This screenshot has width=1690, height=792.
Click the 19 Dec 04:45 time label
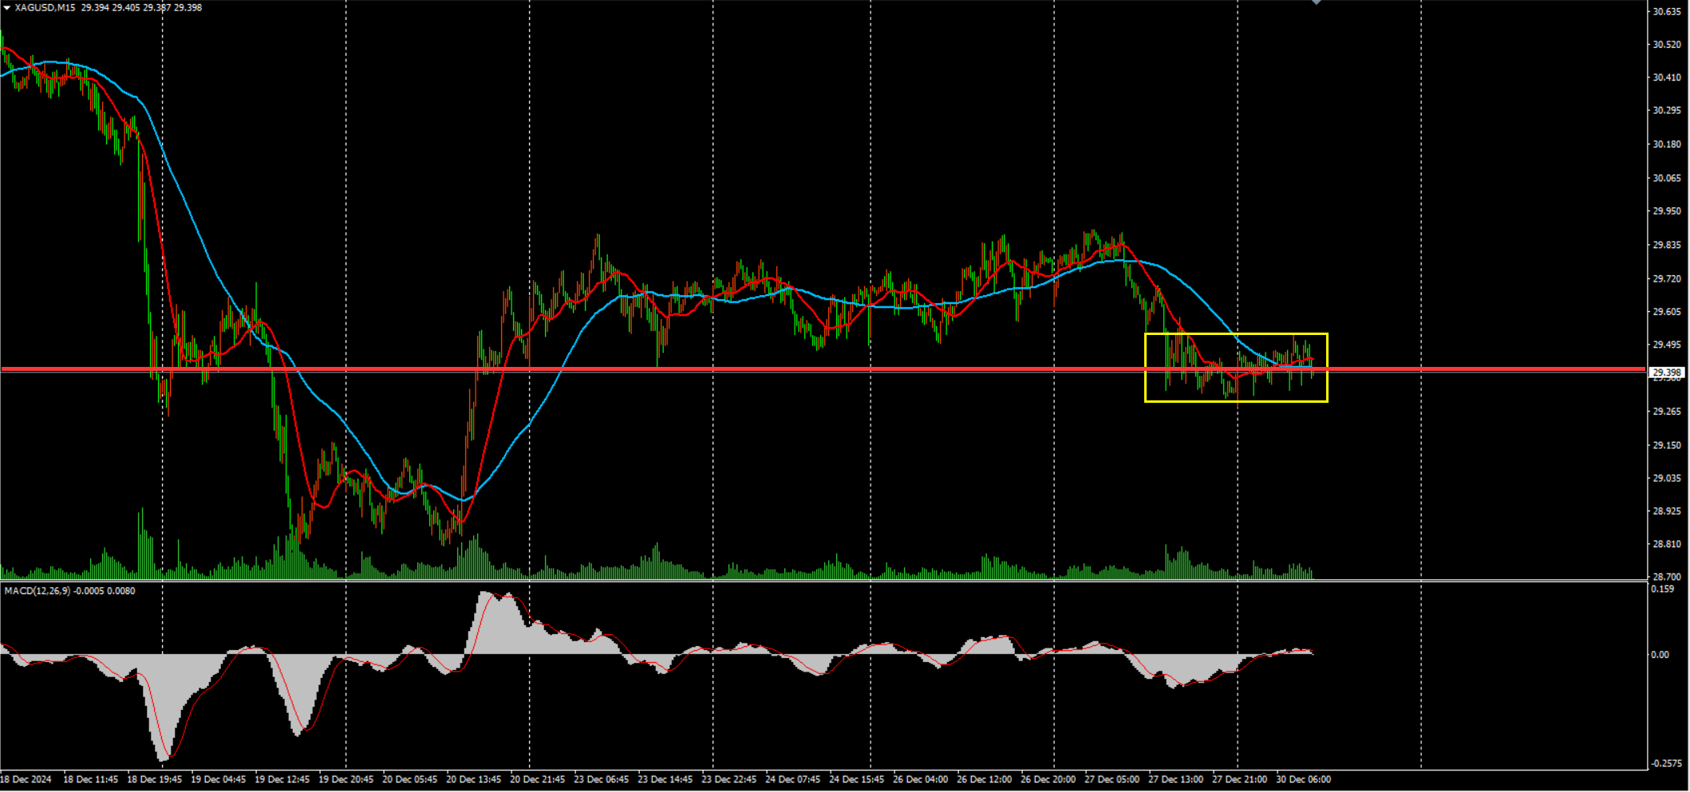tap(218, 780)
